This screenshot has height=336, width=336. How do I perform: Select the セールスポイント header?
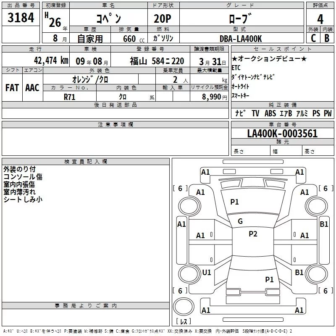(282, 49)
